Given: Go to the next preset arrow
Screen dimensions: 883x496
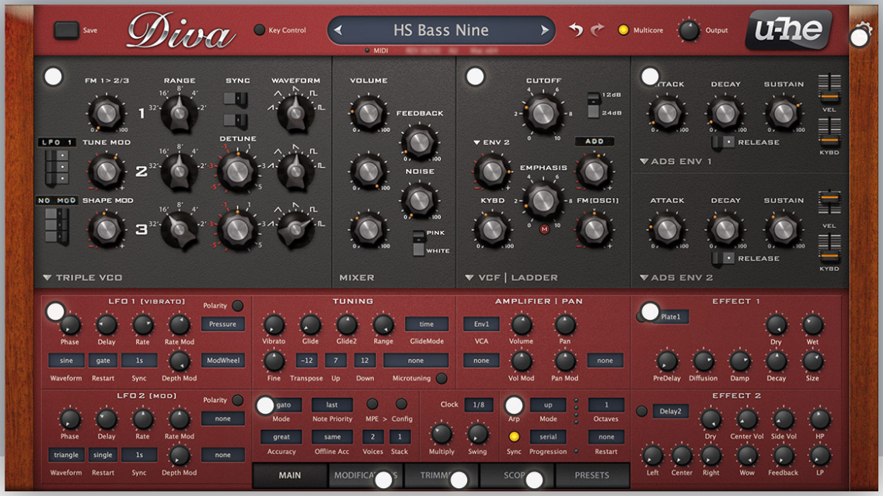Looking at the screenshot, I should point(545,30).
